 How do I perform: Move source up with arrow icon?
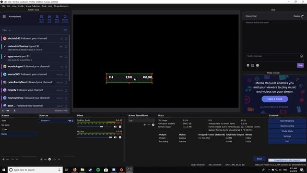pyautogui.click(x=55, y=159)
